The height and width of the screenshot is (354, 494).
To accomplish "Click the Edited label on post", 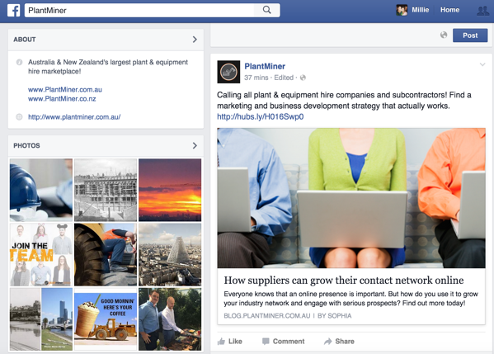I will [x=284, y=78].
